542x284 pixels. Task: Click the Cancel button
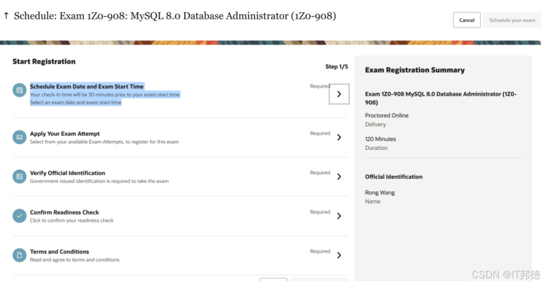467,20
